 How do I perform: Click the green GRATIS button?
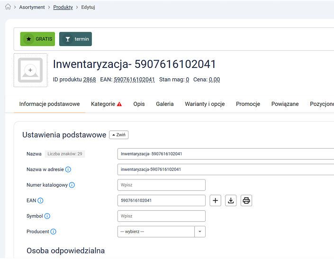click(37, 39)
